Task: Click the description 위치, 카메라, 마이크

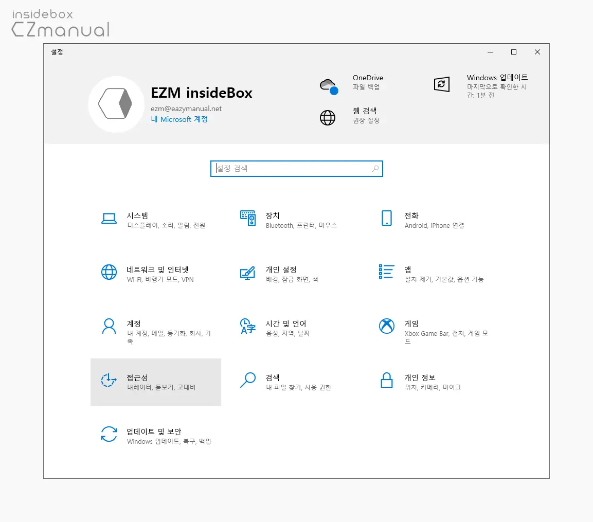Action: 433,387
